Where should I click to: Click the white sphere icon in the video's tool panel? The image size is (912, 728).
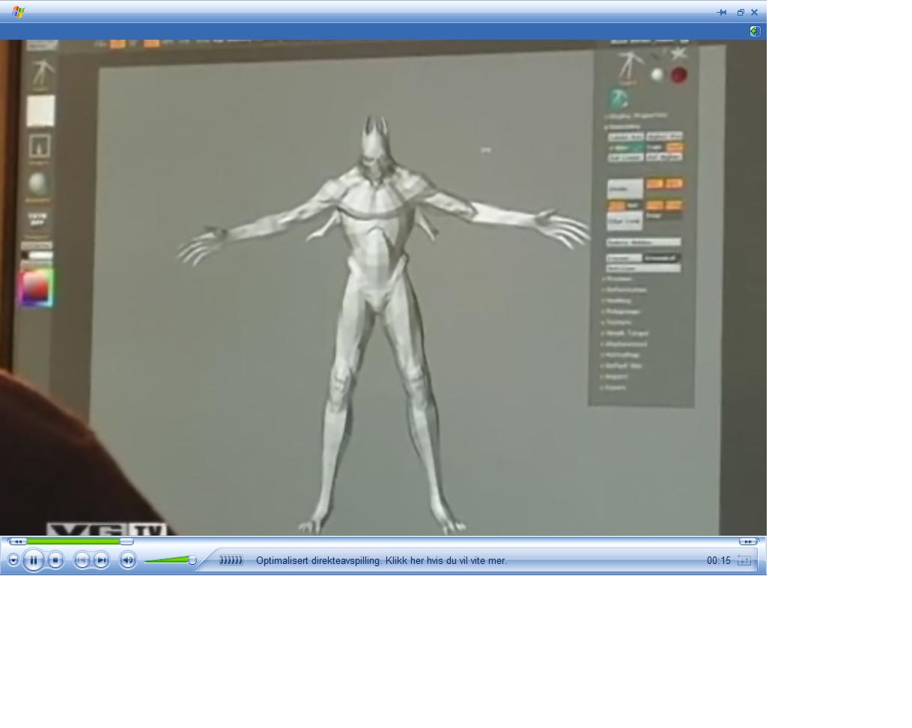[657, 75]
